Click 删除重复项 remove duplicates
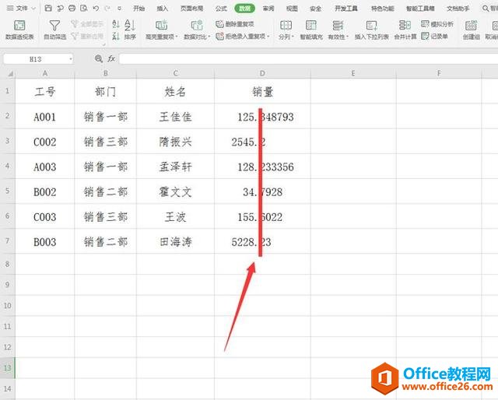 pyautogui.click(x=235, y=24)
